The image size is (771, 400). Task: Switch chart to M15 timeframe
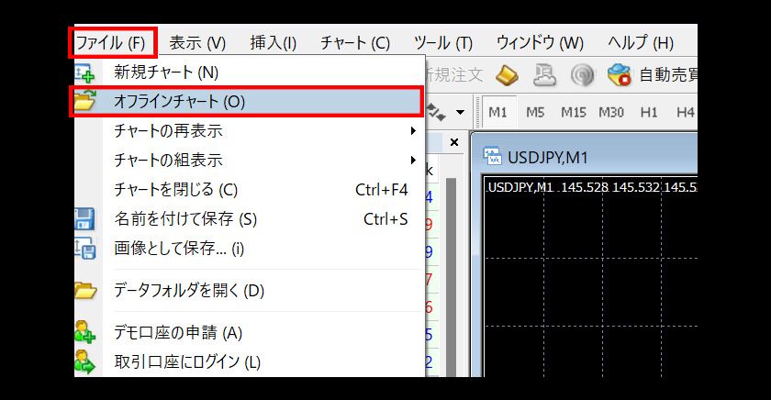coord(574,112)
